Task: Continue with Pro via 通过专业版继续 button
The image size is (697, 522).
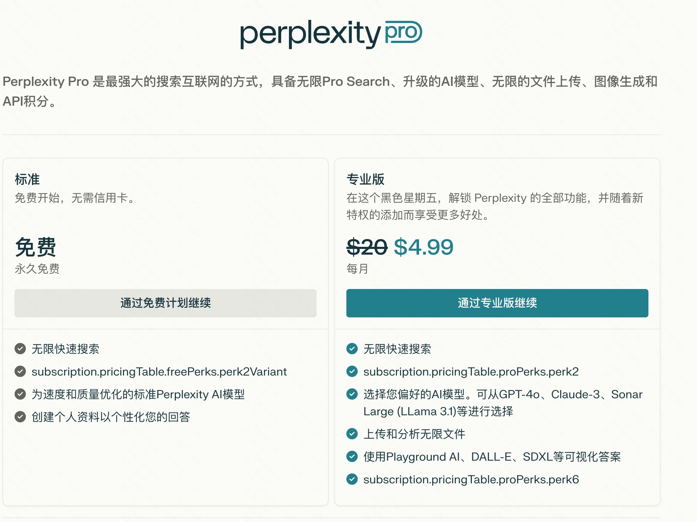Action: pos(497,303)
